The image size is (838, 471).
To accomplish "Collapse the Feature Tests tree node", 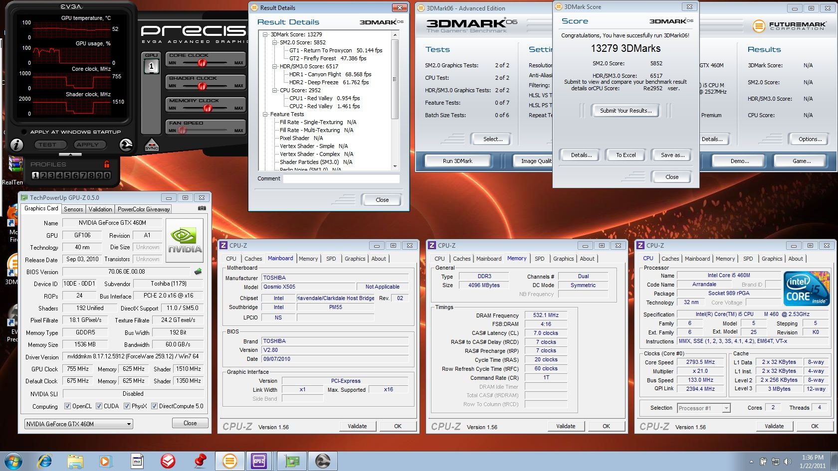I will click(x=265, y=114).
